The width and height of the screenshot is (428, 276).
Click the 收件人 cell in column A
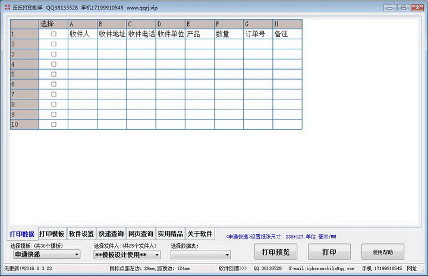pos(82,34)
